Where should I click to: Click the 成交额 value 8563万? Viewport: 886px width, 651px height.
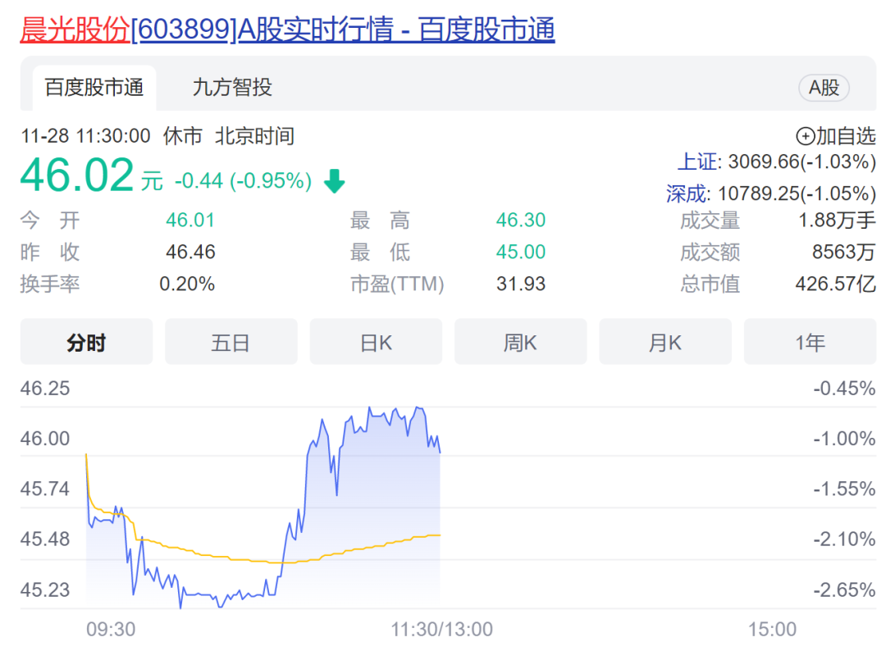coord(844,252)
